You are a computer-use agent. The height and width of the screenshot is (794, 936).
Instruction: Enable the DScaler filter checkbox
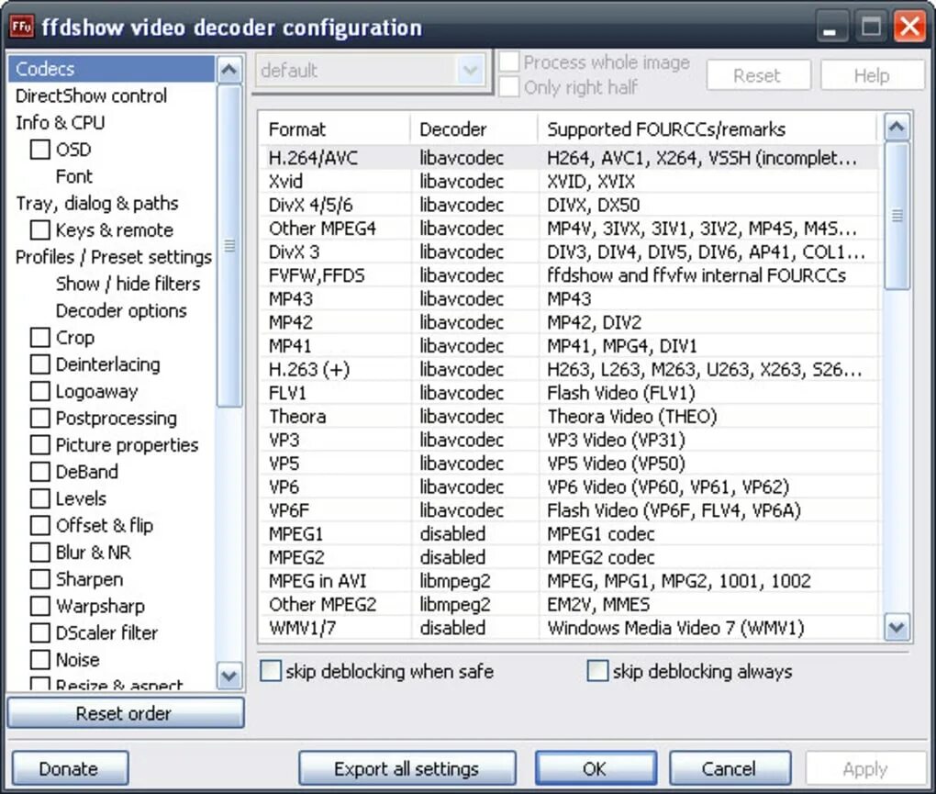(x=40, y=632)
